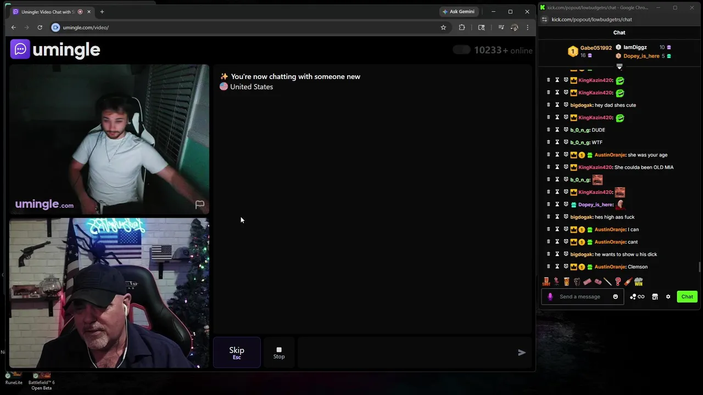Click the green Chat send button
This screenshot has height=395, width=703.
[687, 297]
